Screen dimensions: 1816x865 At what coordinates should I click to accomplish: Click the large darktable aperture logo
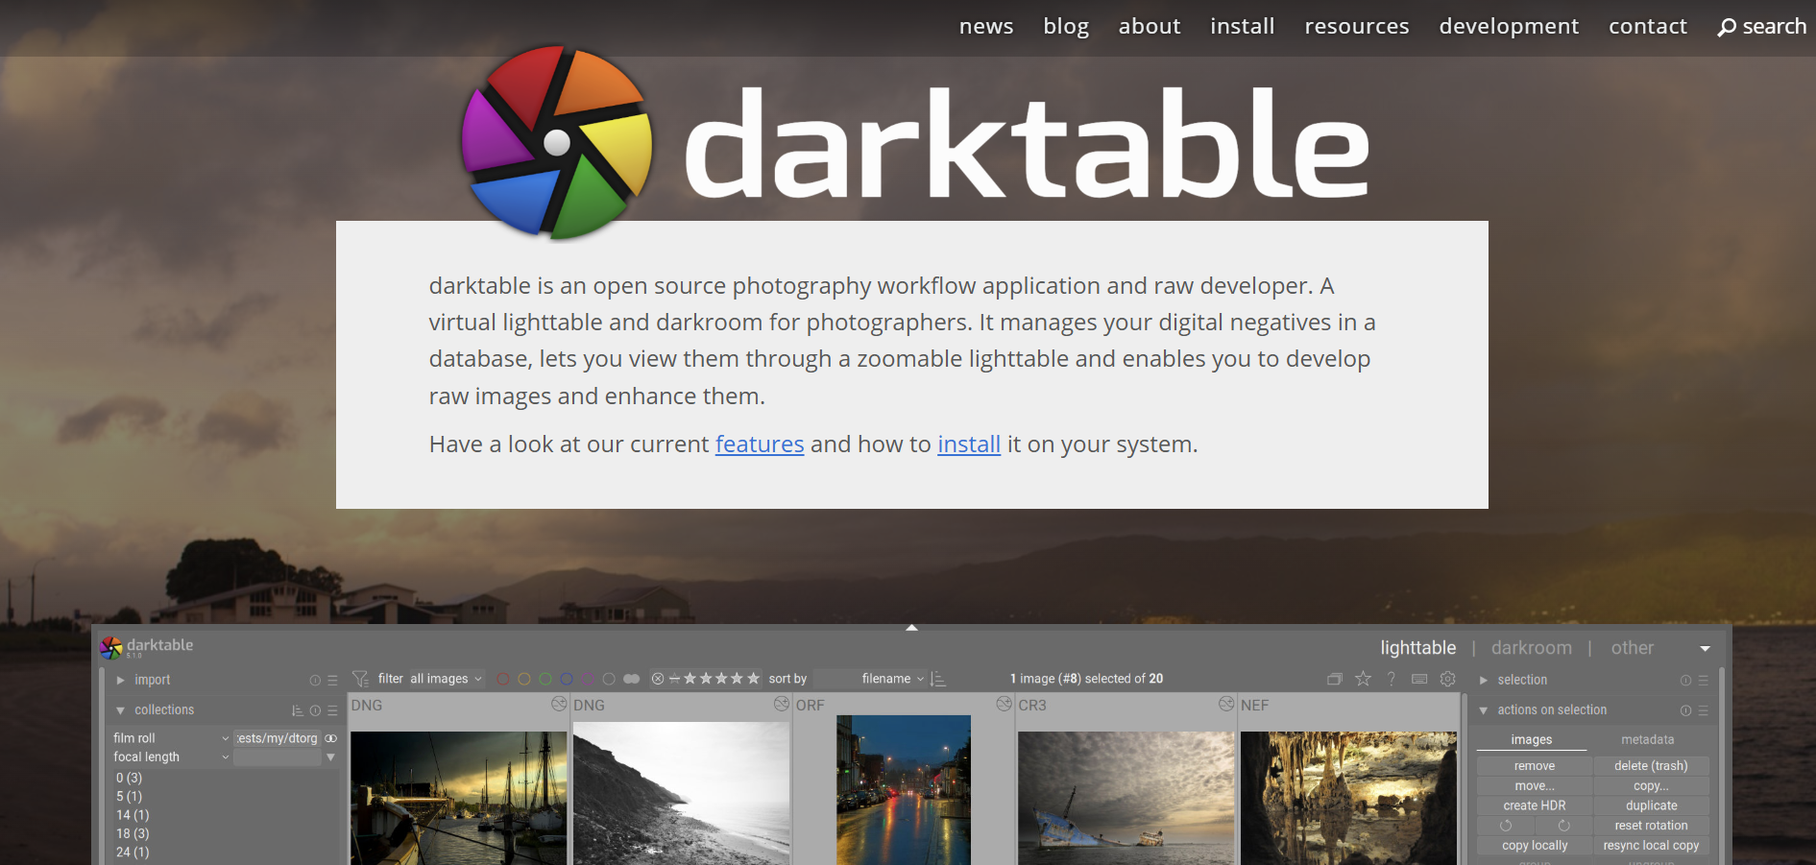[x=556, y=142]
